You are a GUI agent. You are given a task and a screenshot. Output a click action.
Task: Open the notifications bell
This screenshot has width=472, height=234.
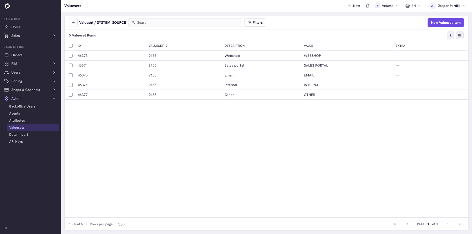(x=368, y=6)
